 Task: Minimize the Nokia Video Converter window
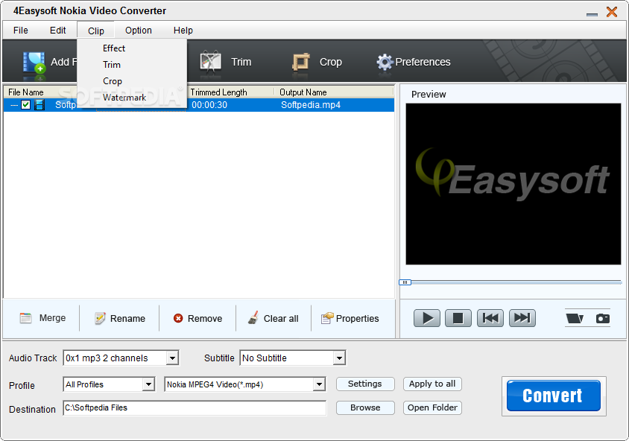[x=592, y=14]
